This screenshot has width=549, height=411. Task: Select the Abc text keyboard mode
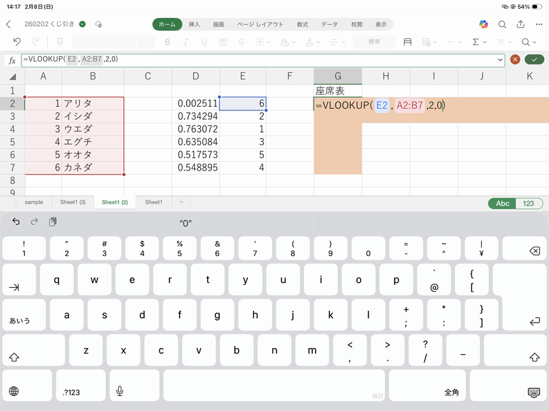pyautogui.click(x=502, y=203)
